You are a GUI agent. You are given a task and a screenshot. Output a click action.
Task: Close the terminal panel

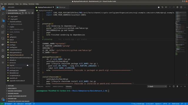coord(185,86)
